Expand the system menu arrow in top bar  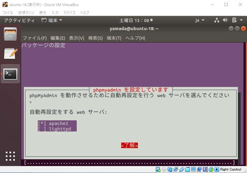241,20
